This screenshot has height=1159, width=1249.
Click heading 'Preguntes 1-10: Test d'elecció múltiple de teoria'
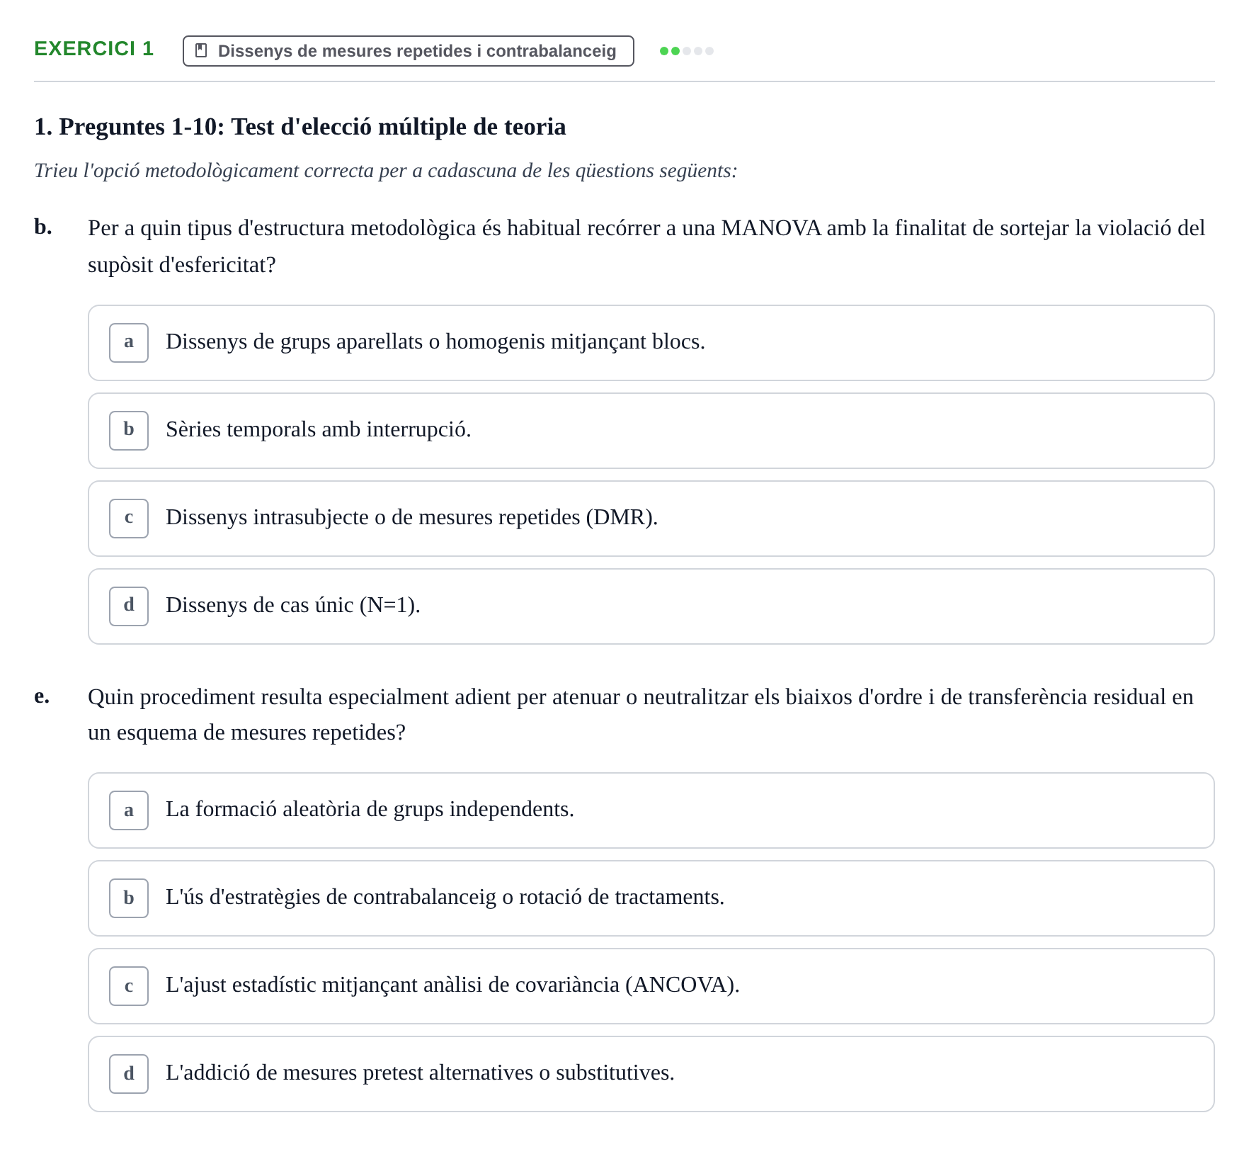pyautogui.click(x=300, y=127)
